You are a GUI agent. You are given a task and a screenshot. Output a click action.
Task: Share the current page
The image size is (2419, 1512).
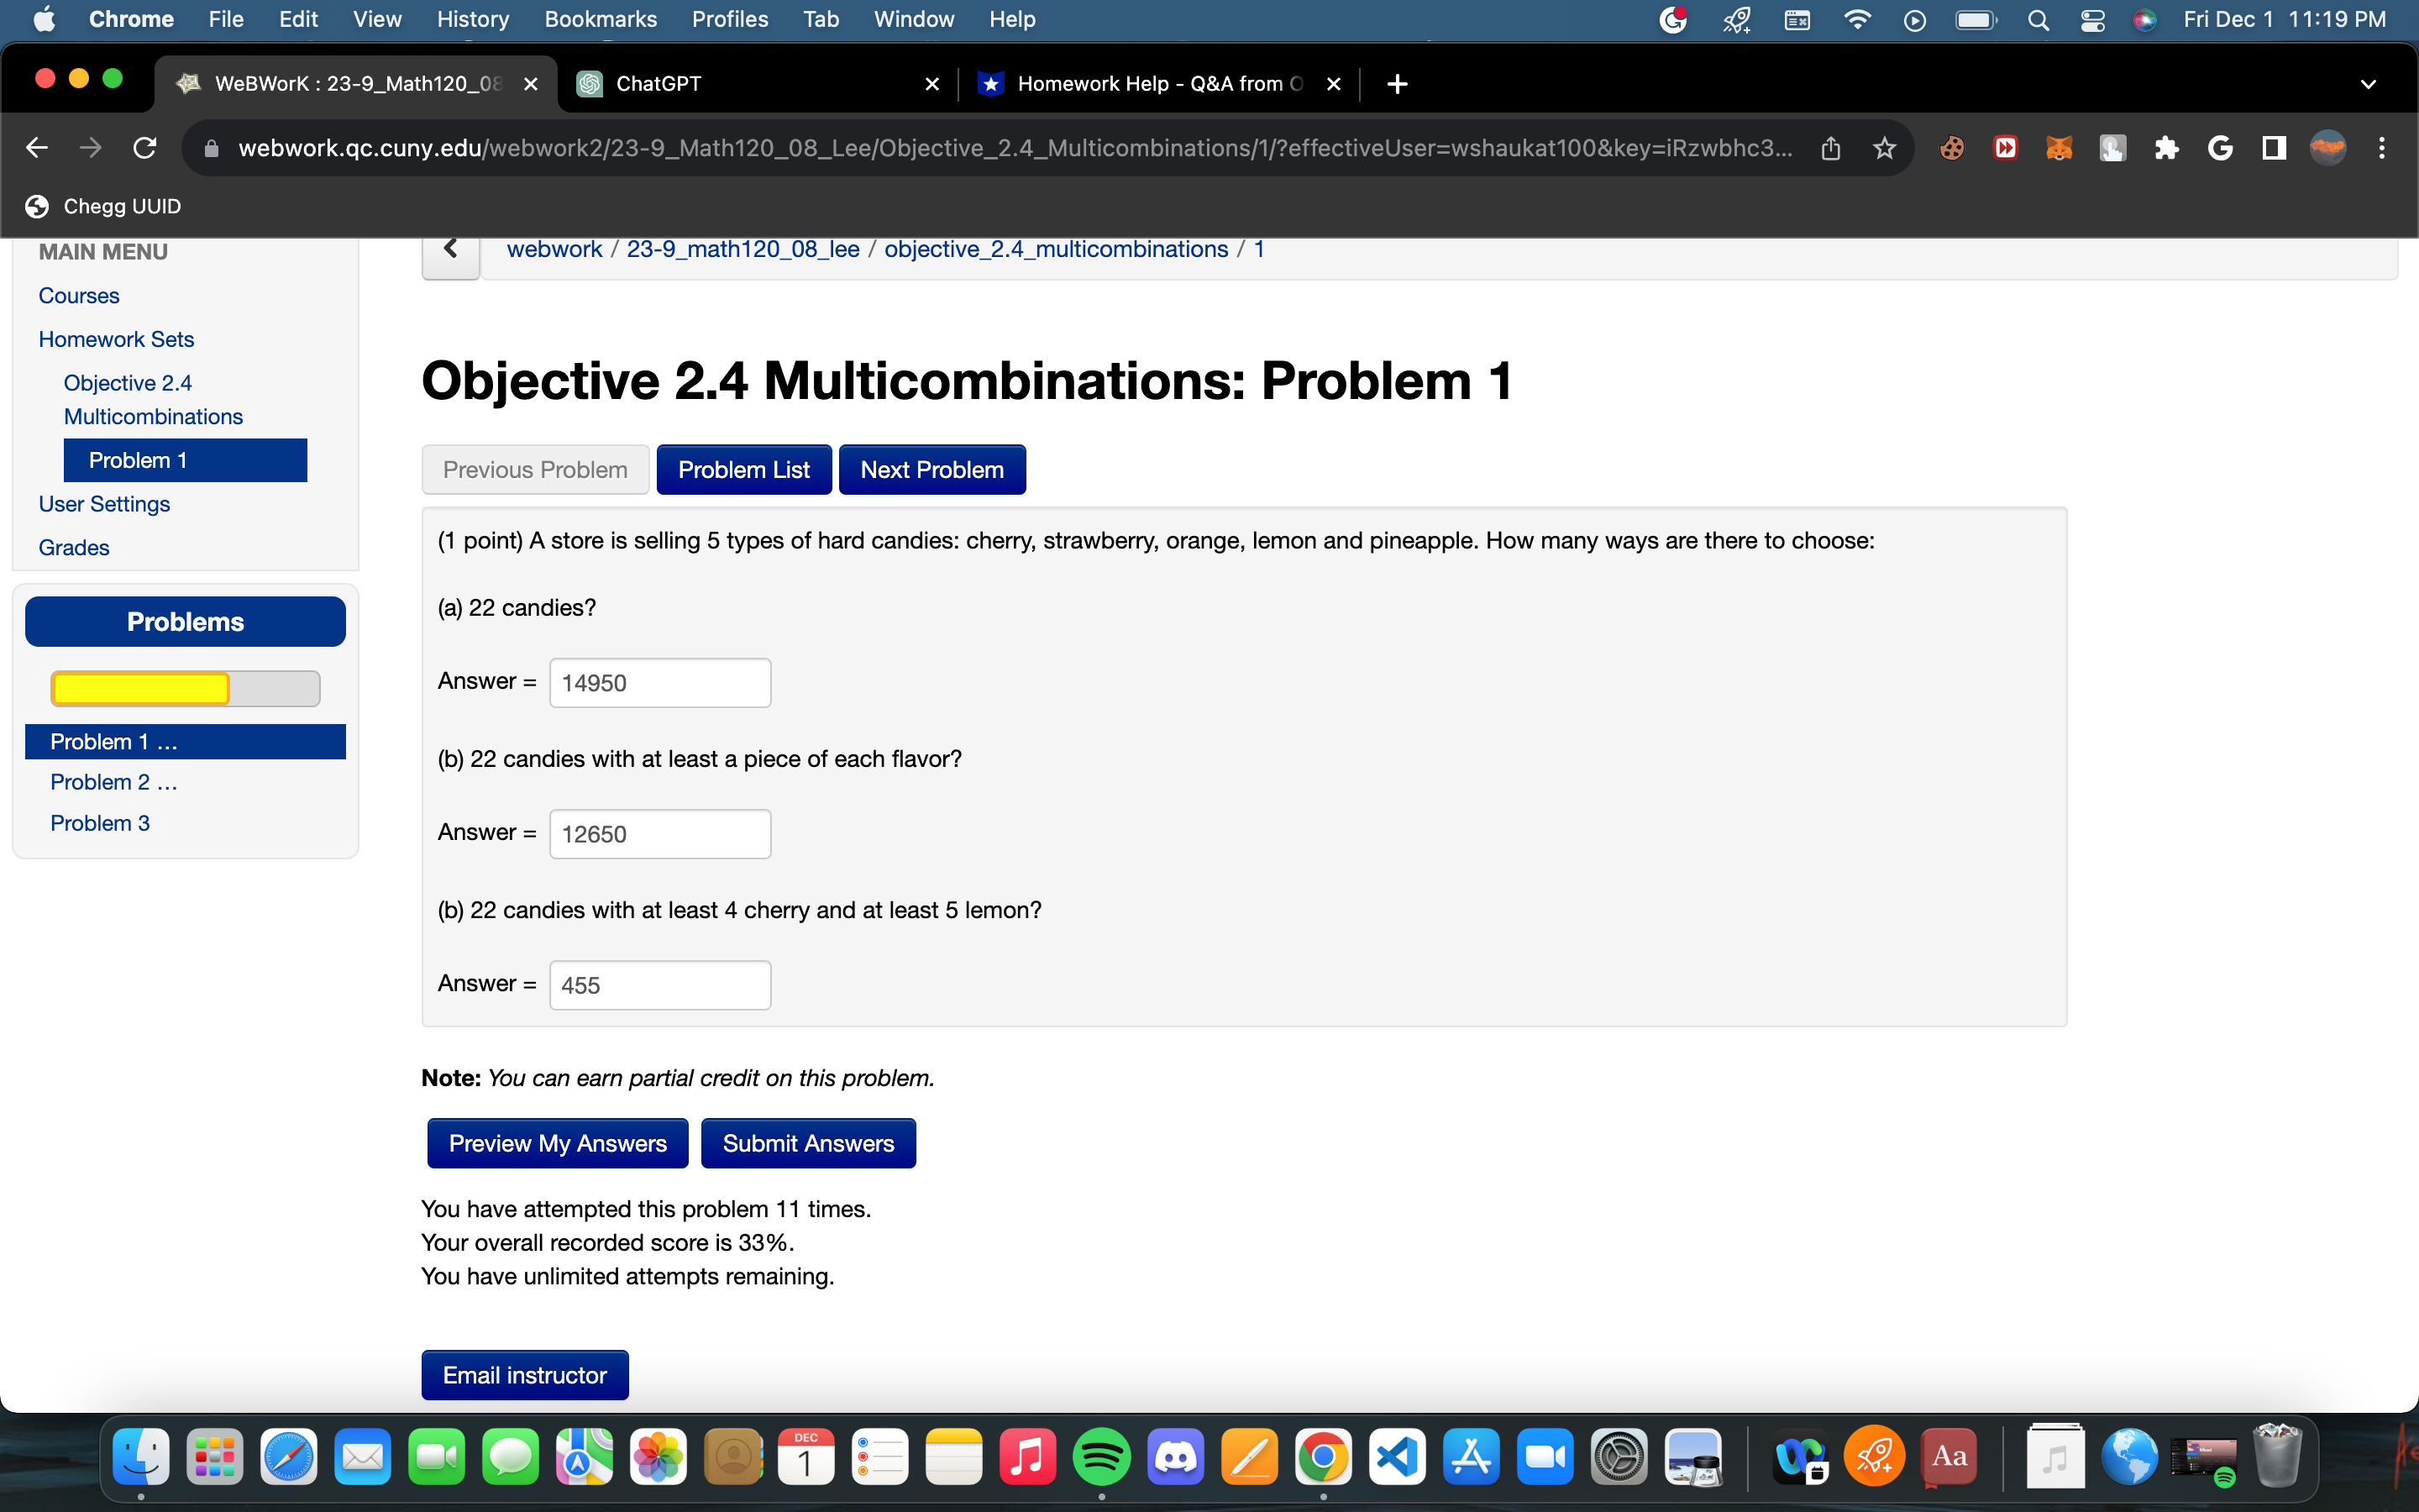(x=1830, y=147)
